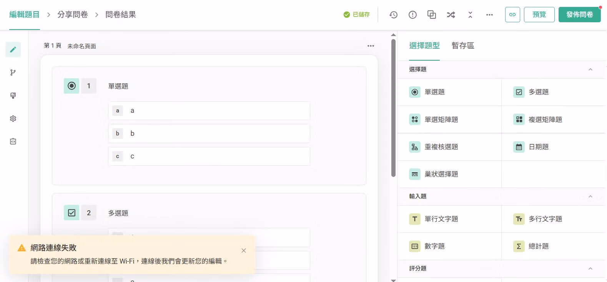607x282 pixels.
Task: Add a 巢狀選擇題 question type
Action: click(x=449, y=174)
